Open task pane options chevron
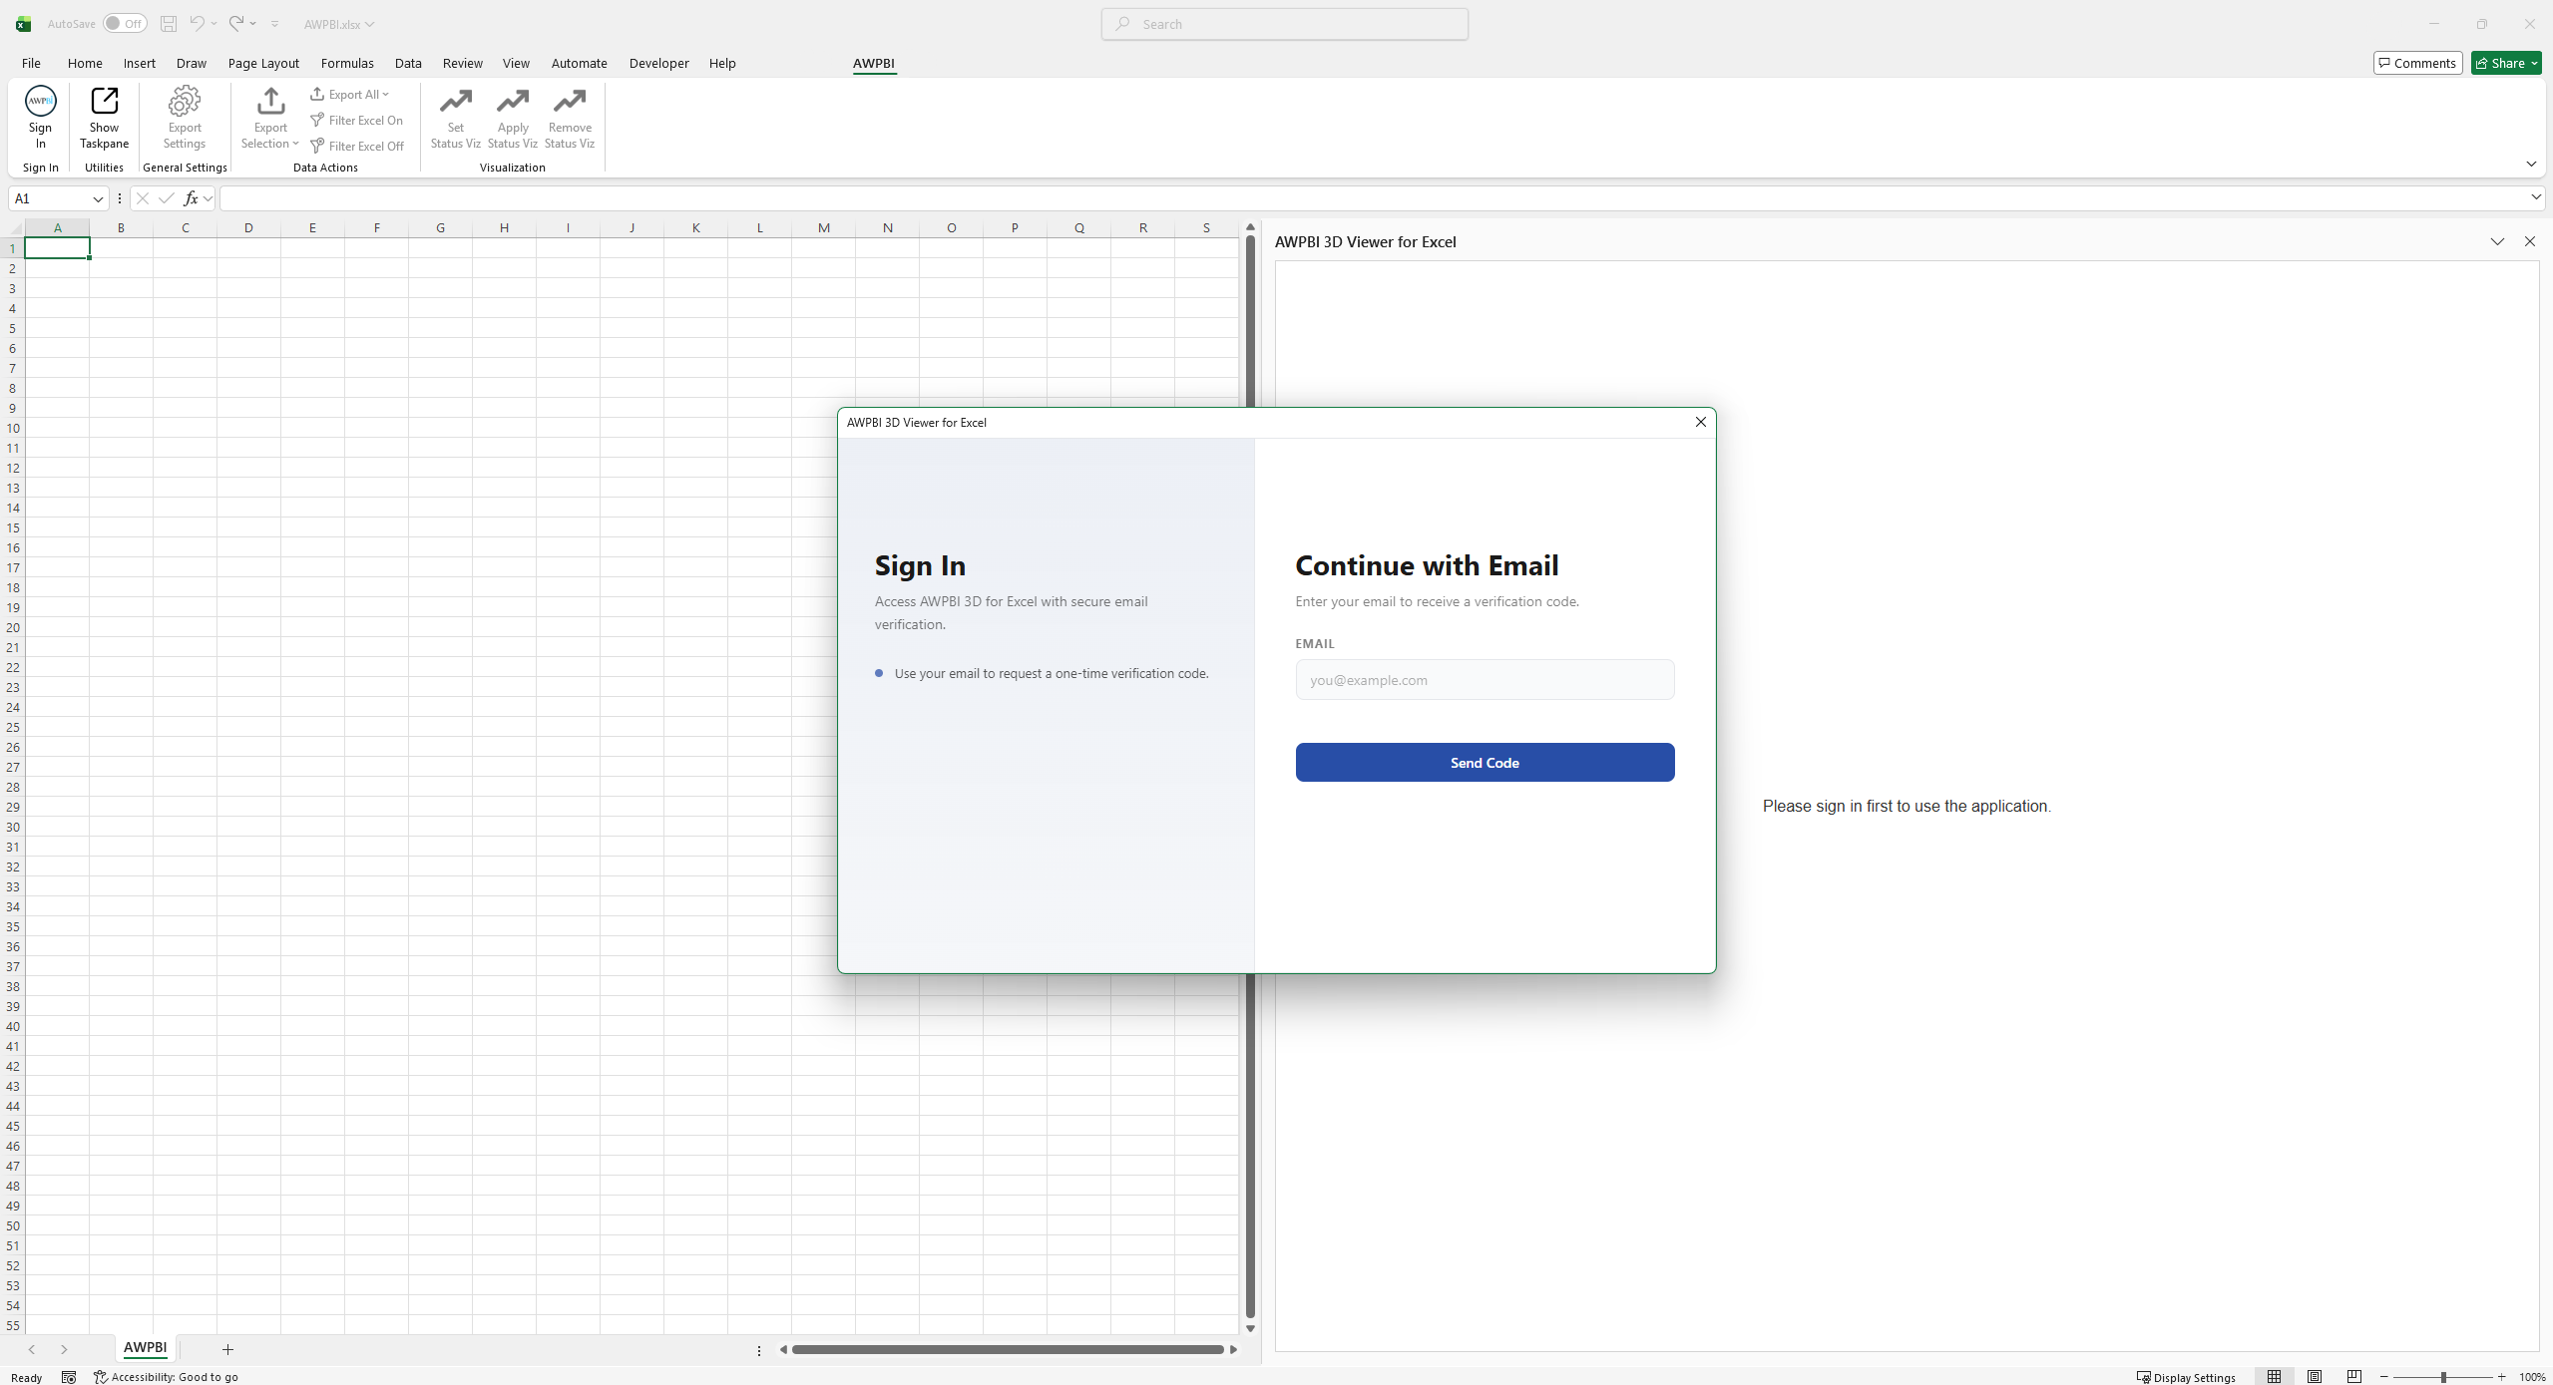Image resolution: width=2553 pixels, height=1385 pixels. pyautogui.click(x=2497, y=241)
